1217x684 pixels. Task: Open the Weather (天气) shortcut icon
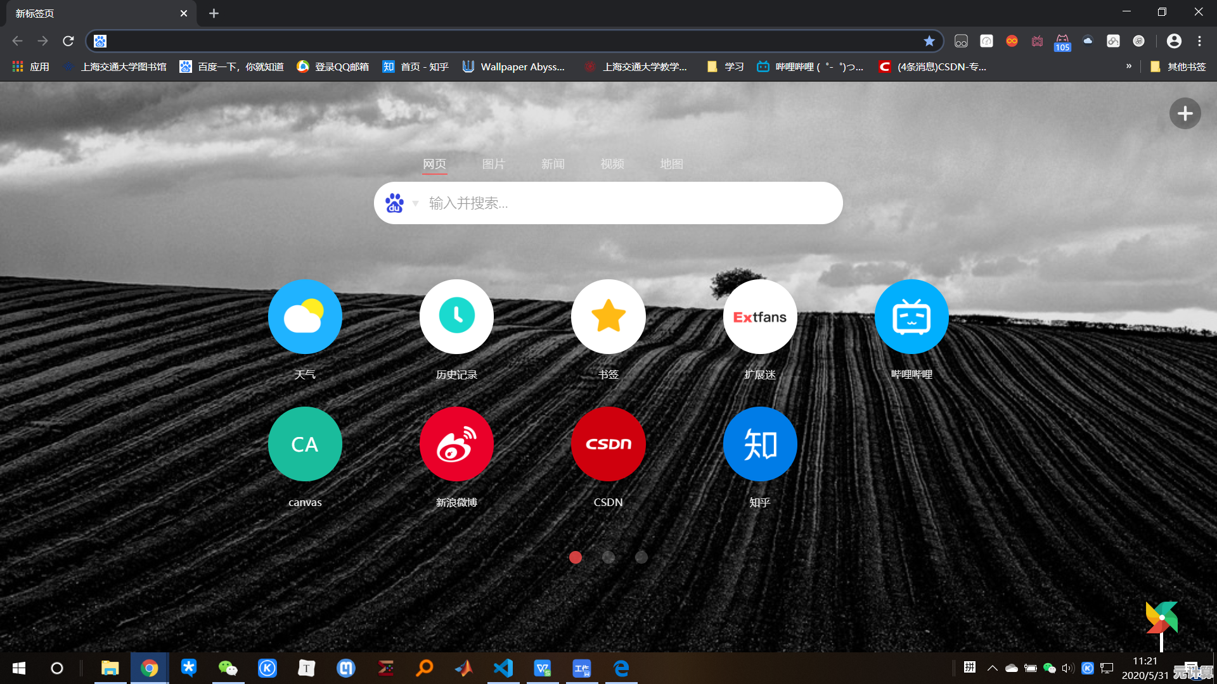pyautogui.click(x=305, y=317)
